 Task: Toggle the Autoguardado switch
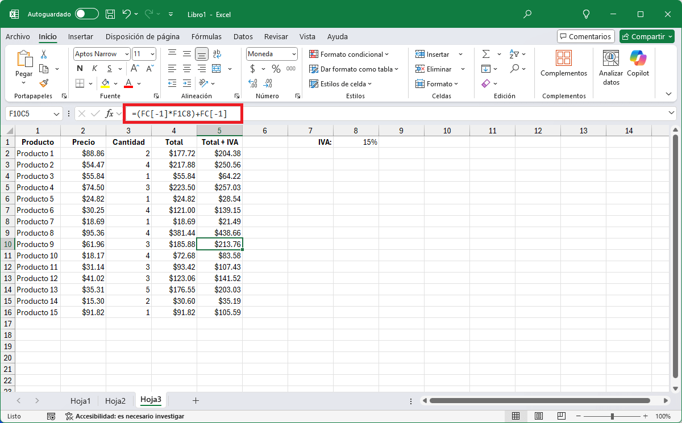86,14
